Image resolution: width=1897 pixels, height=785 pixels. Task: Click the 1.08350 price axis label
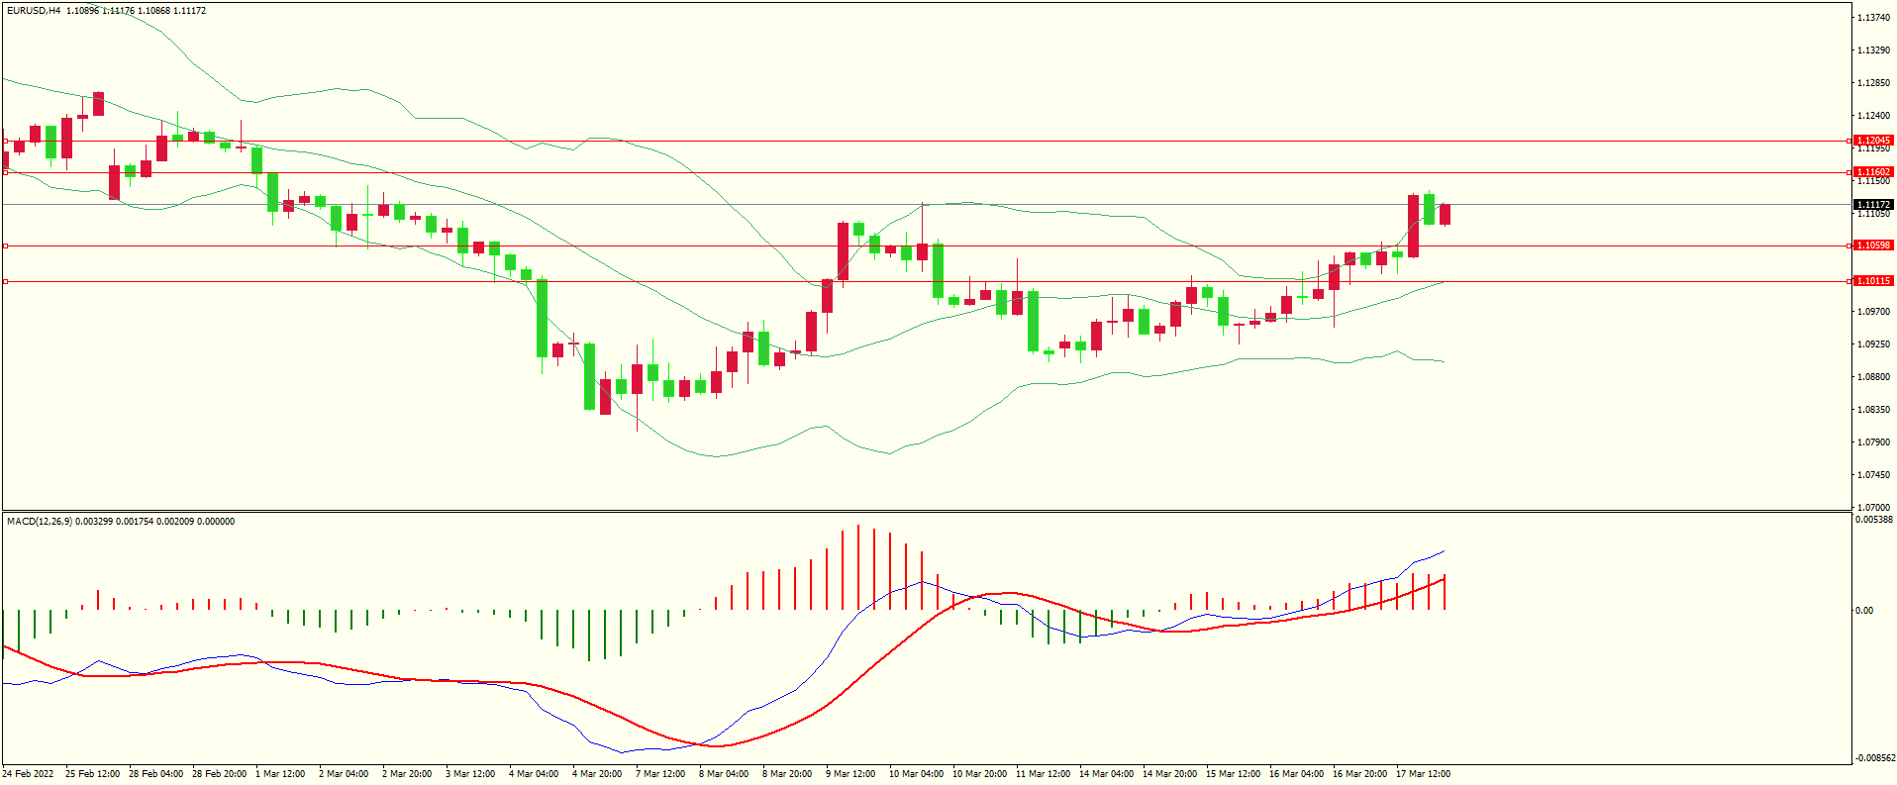[x=1874, y=410]
